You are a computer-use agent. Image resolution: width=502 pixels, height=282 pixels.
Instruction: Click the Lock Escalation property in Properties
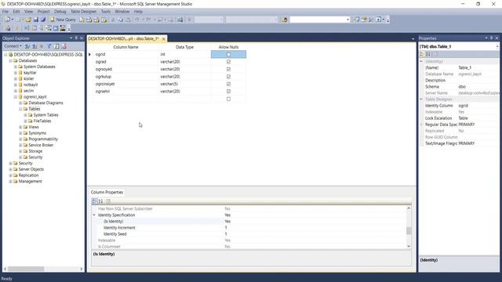pos(460,118)
